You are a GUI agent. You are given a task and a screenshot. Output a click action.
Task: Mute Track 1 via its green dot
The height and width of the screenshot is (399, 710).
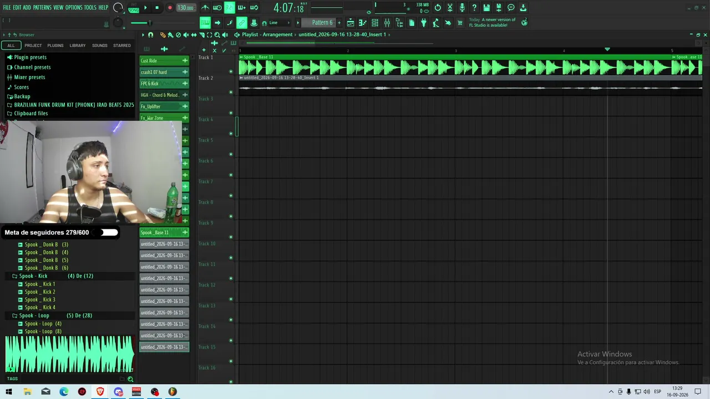pos(231,71)
